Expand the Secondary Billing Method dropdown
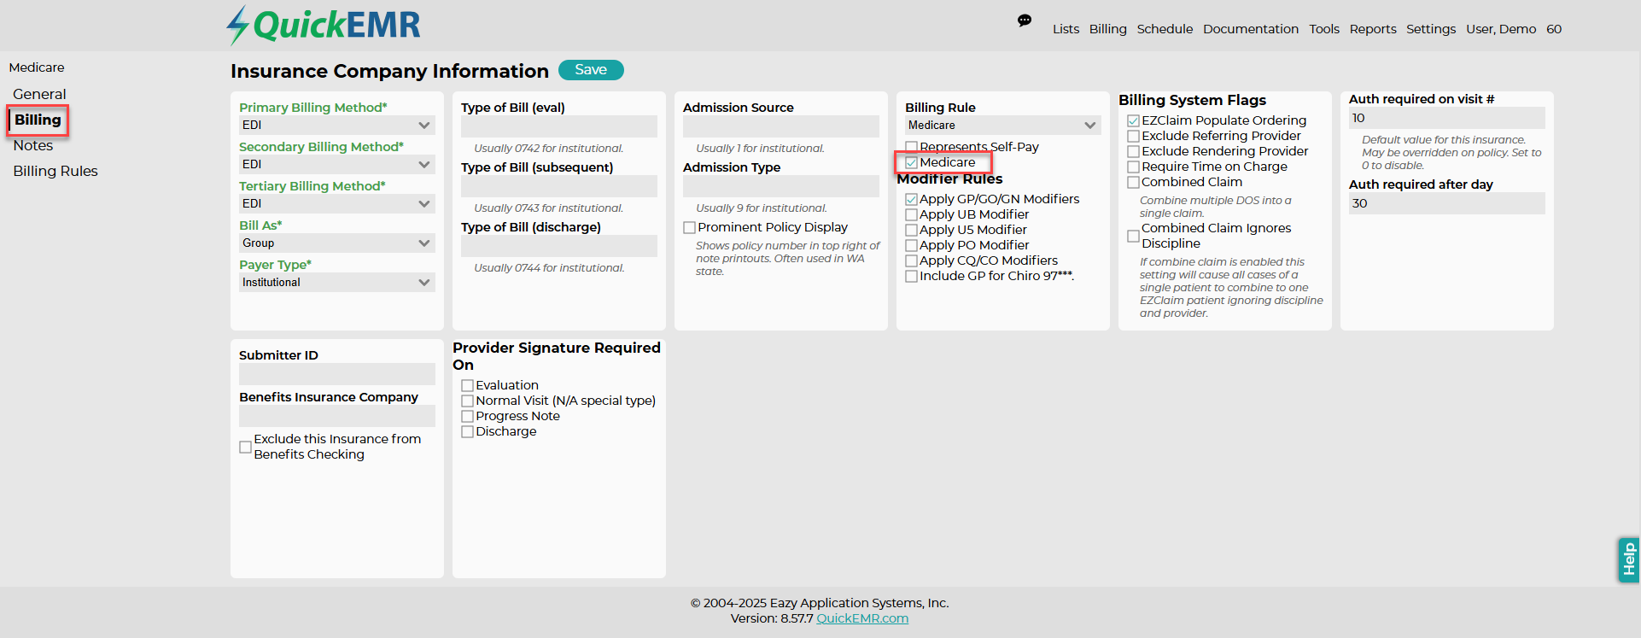Screen dimensions: 1641x638 coord(337,164)
